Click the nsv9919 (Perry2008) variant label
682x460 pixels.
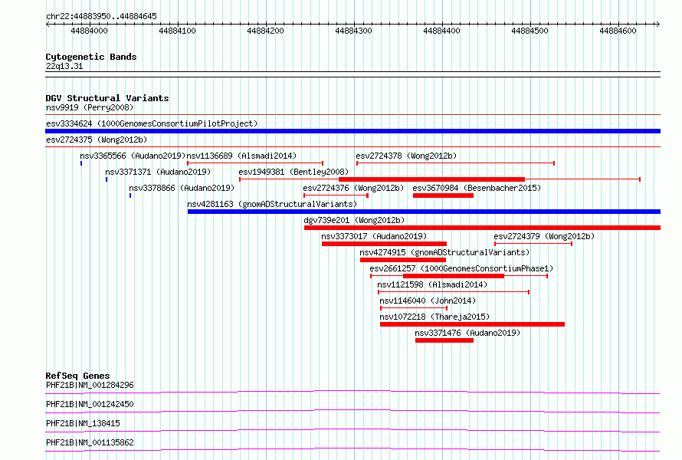point(90,107)
